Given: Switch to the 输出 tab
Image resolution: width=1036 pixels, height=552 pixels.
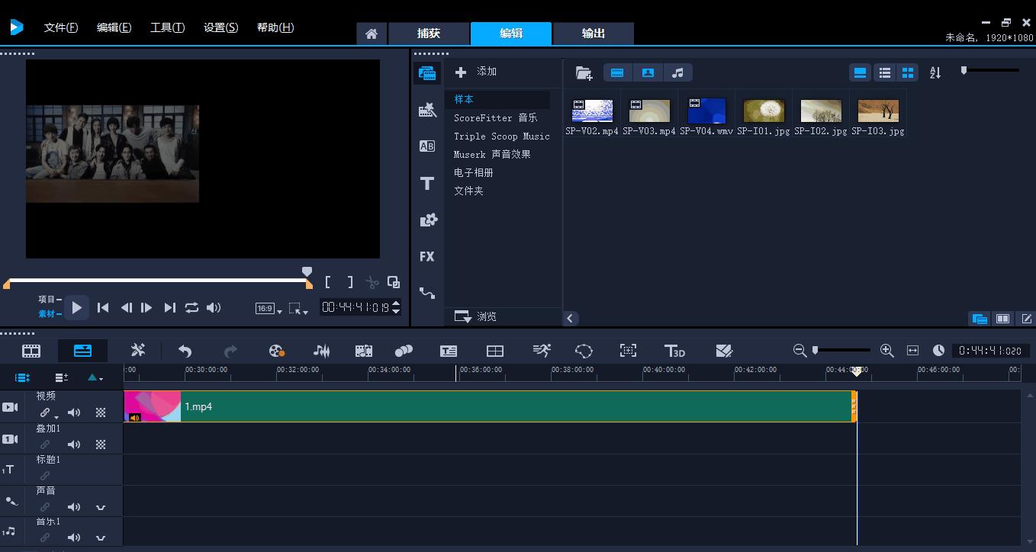Looking at the screenshot, I should [x=593, y=34].
